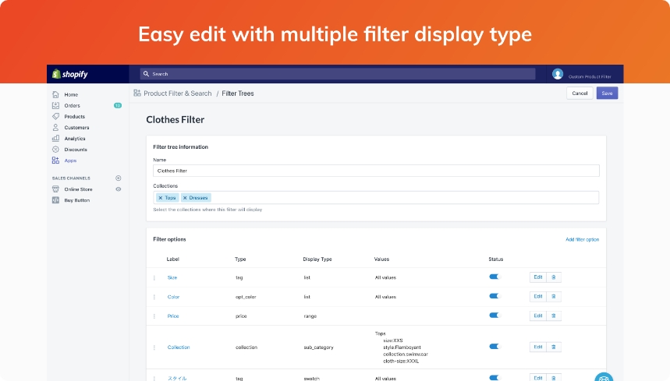Open the Size filter label link
This screenshot has height=381, width=670.
click(x=172, y=277)
